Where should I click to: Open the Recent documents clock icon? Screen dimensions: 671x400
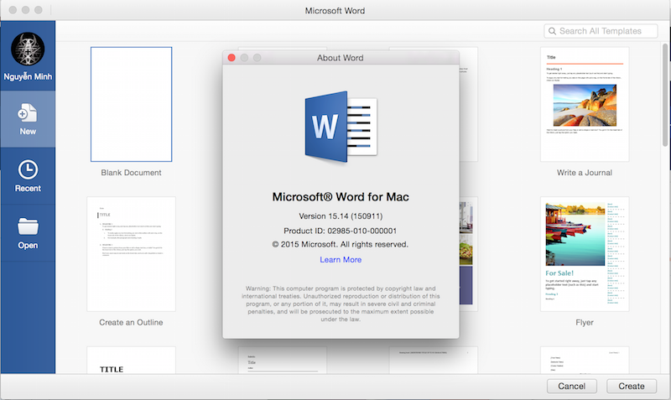pos(28,170)
